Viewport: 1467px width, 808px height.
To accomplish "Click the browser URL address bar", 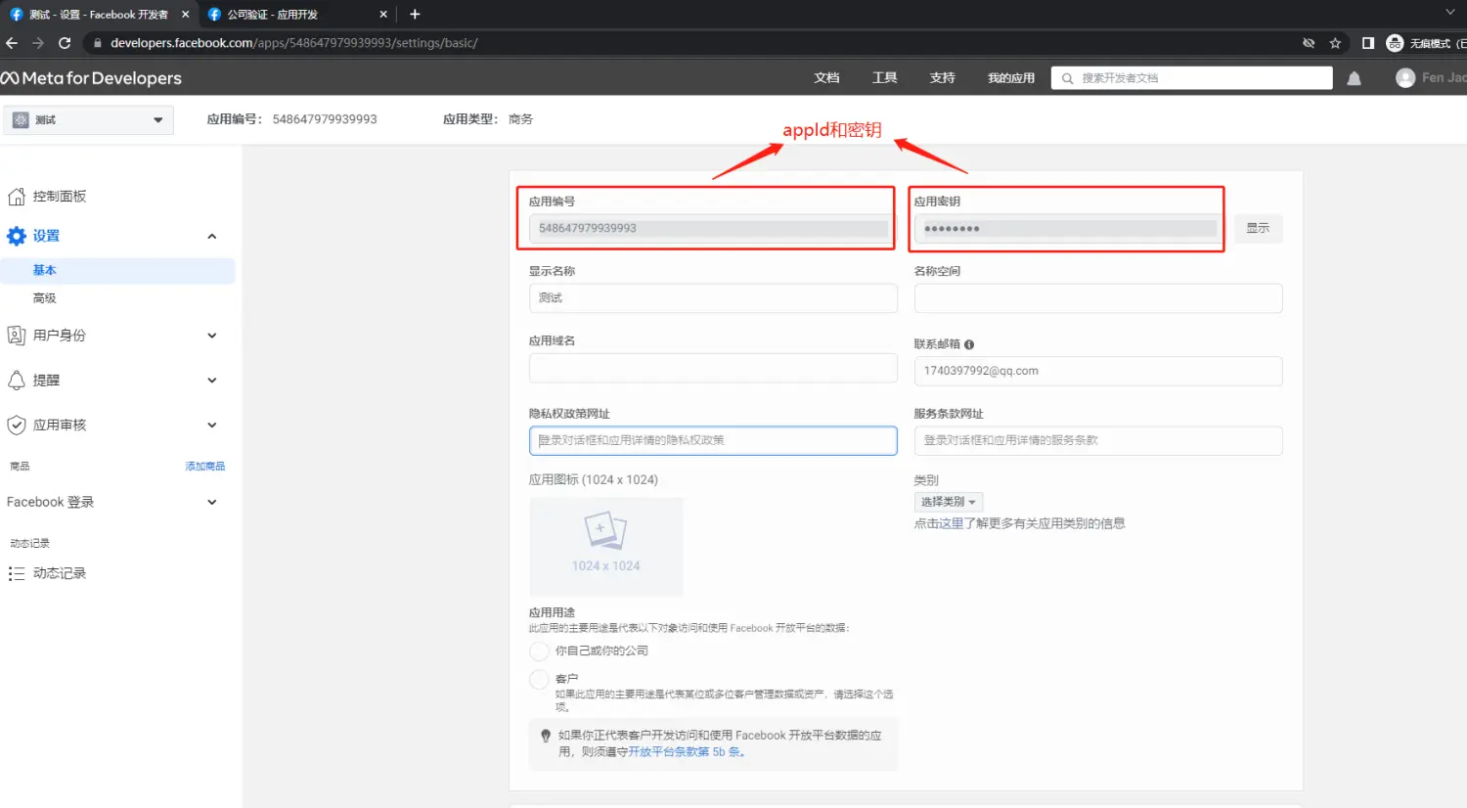I will (x=685, y=43).
